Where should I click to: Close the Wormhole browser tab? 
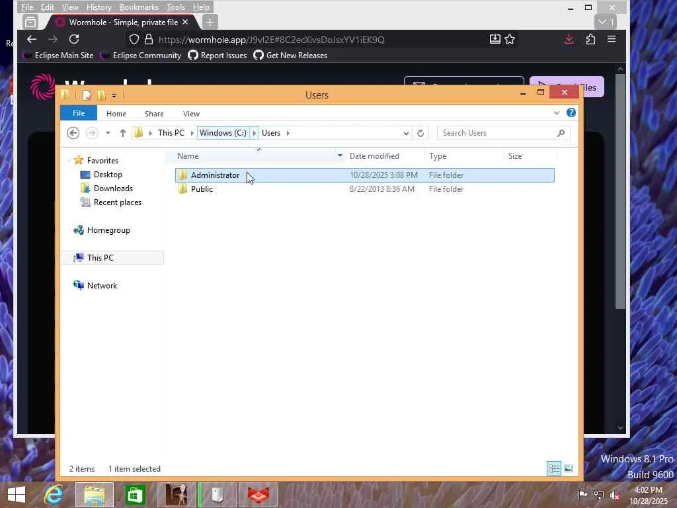[x=185, y=22]
